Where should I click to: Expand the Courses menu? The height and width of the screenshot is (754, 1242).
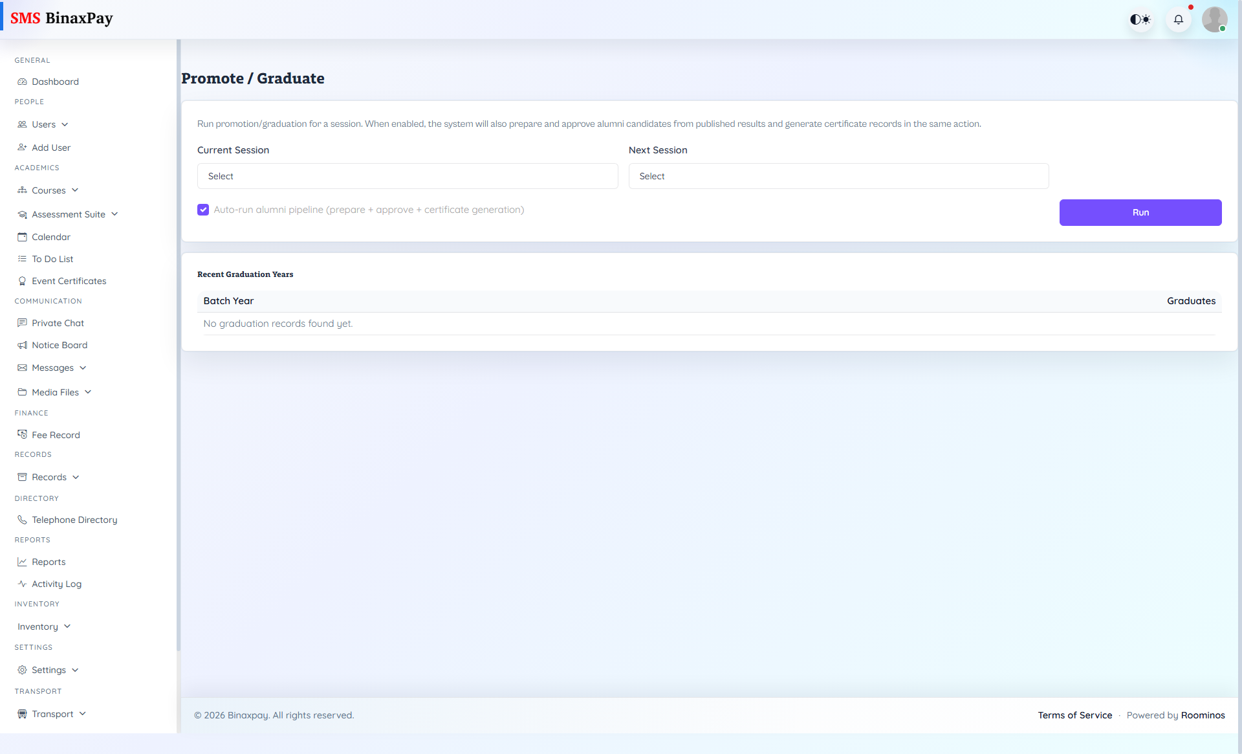pos(49,190)
